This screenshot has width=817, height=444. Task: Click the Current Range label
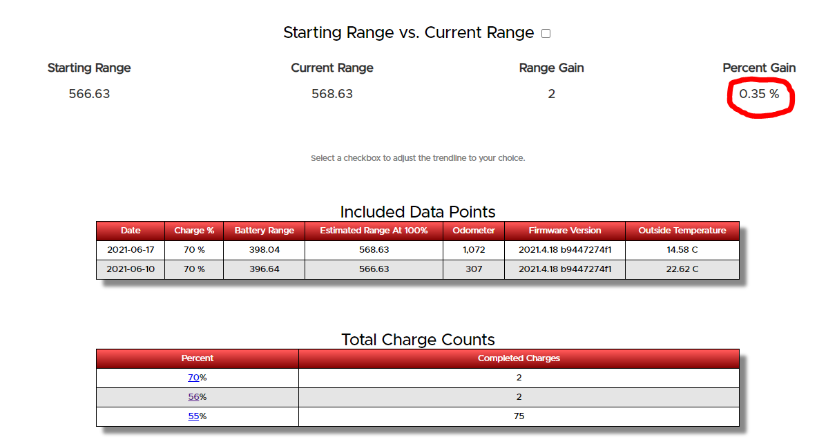pos(332,68)
